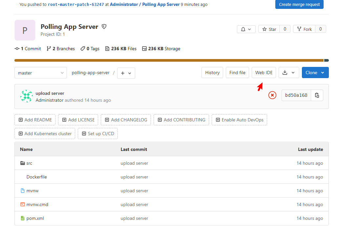Open the root-master-patch-63247 branch link
The image size is (360, 230).
(76, 4)
